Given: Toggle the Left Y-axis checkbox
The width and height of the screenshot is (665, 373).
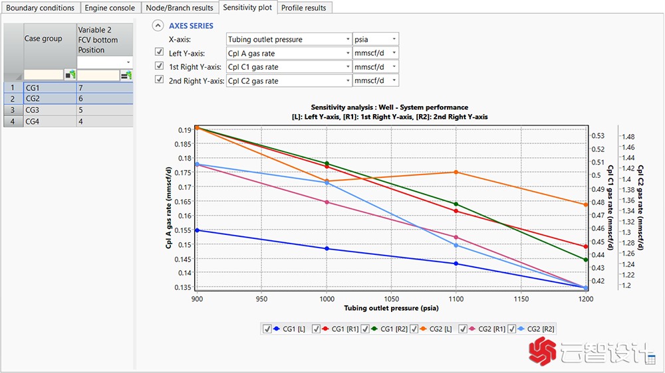Looking at the screenshot, I should [159, 52].
